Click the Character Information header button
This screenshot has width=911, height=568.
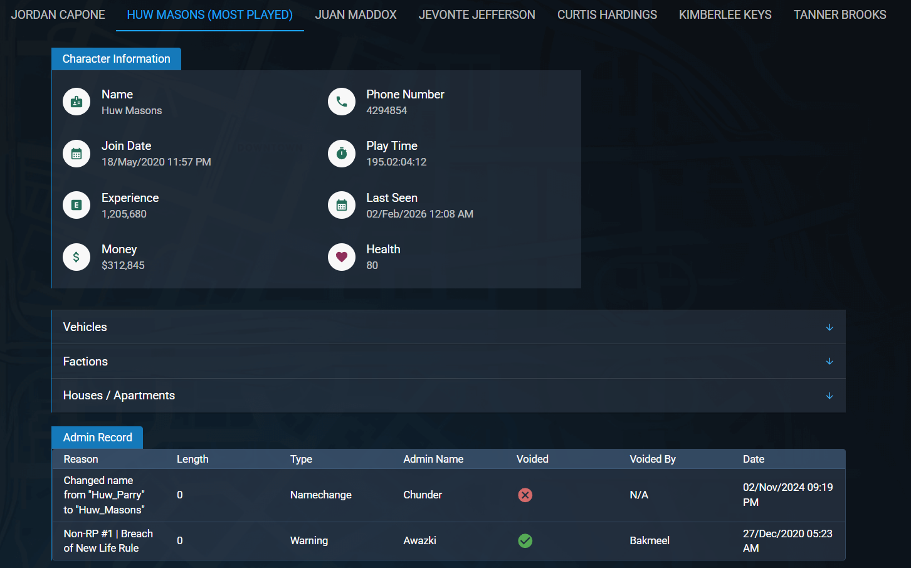click(x=116, y=59)
